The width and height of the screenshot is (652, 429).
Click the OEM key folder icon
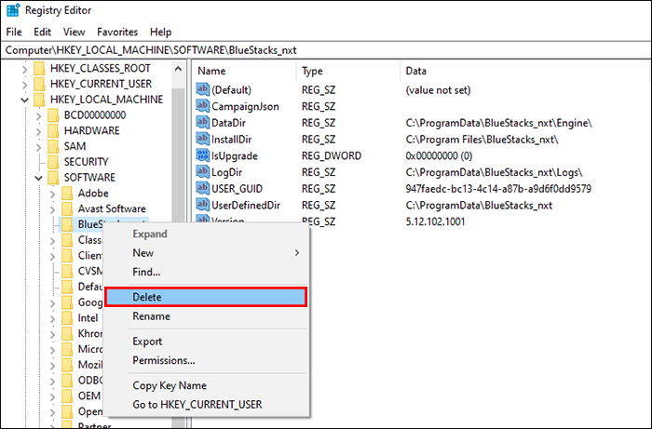click(x=67, y=396)
